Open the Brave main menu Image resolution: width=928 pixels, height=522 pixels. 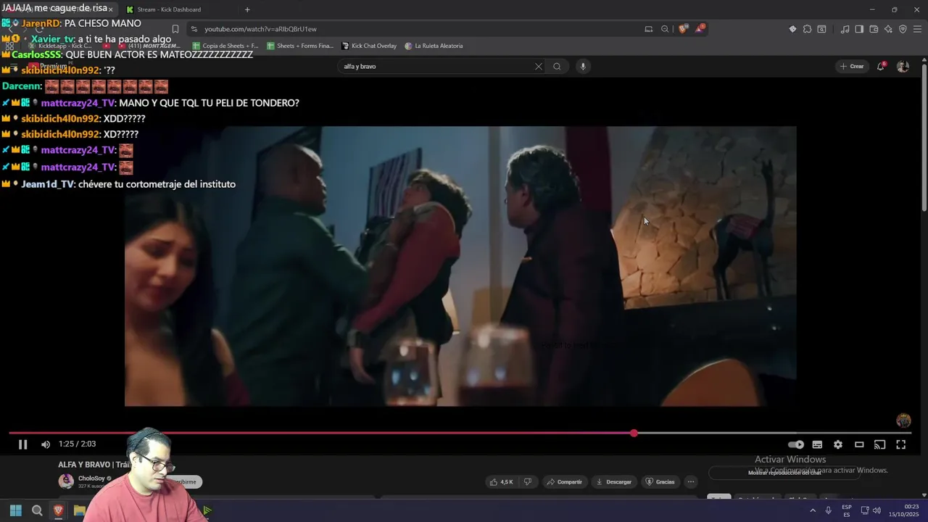point(917,29)
